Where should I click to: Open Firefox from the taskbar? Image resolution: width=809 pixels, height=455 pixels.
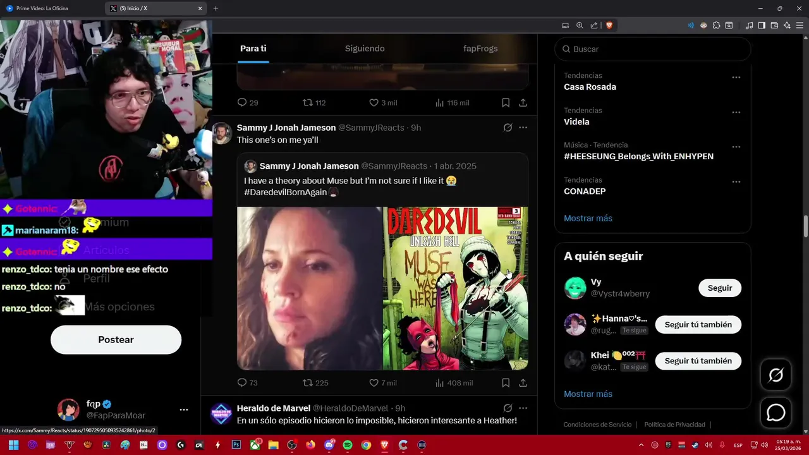[x=310, y=445]
